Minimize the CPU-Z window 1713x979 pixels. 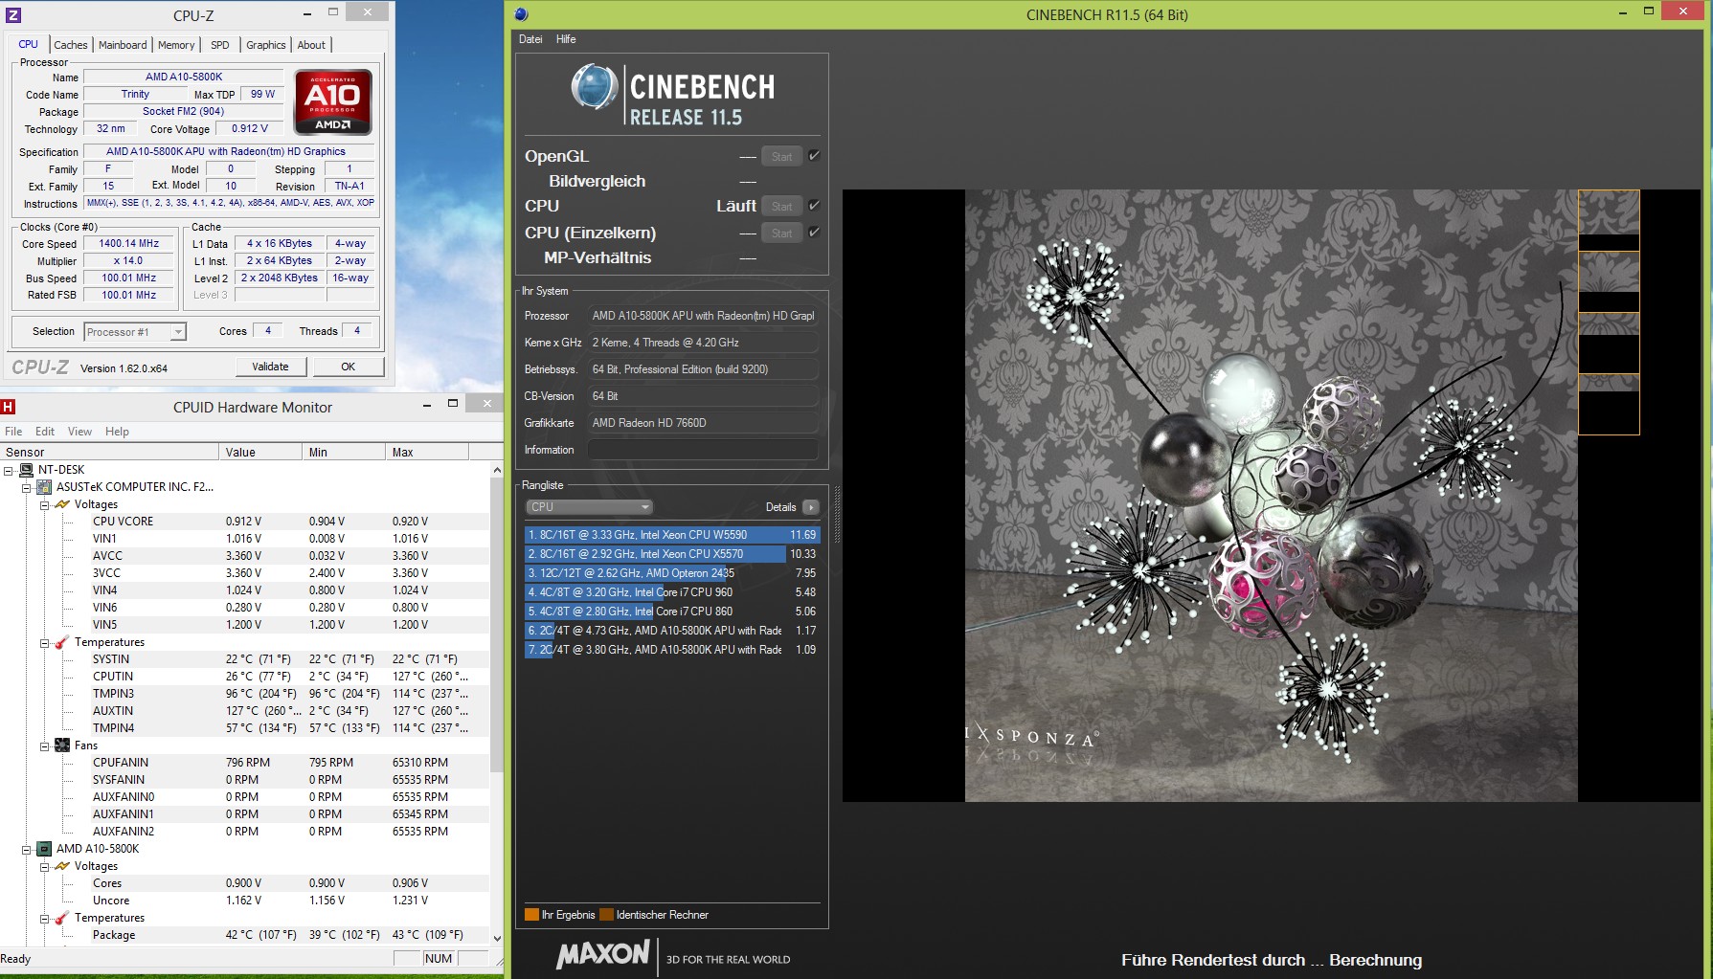[307, 13]
